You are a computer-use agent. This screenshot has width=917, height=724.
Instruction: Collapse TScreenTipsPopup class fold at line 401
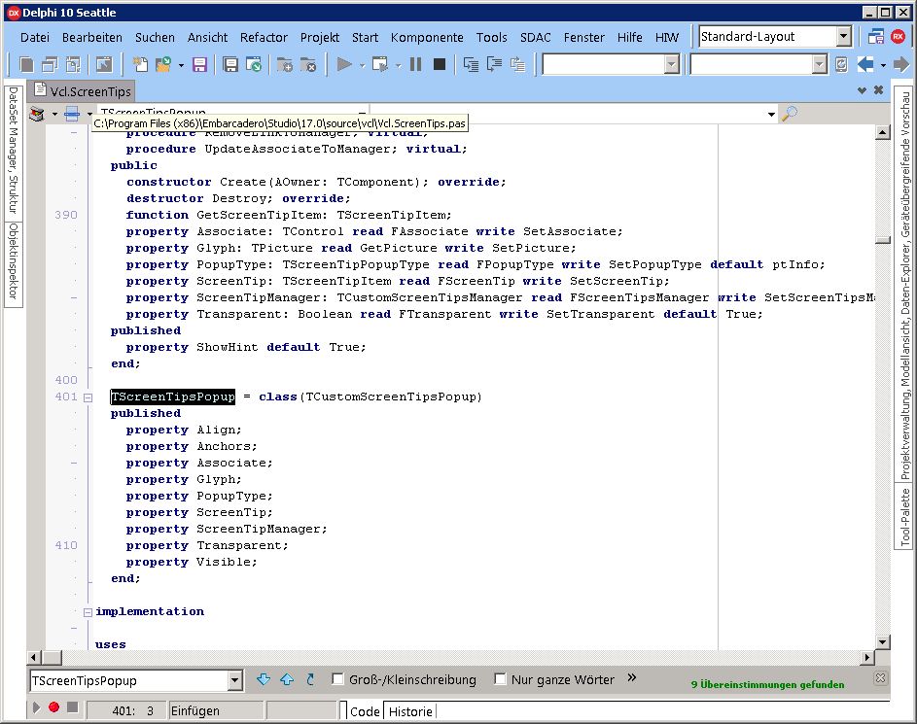pos(88,397)
